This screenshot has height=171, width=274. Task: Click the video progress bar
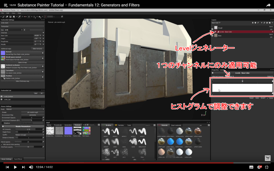137,163
